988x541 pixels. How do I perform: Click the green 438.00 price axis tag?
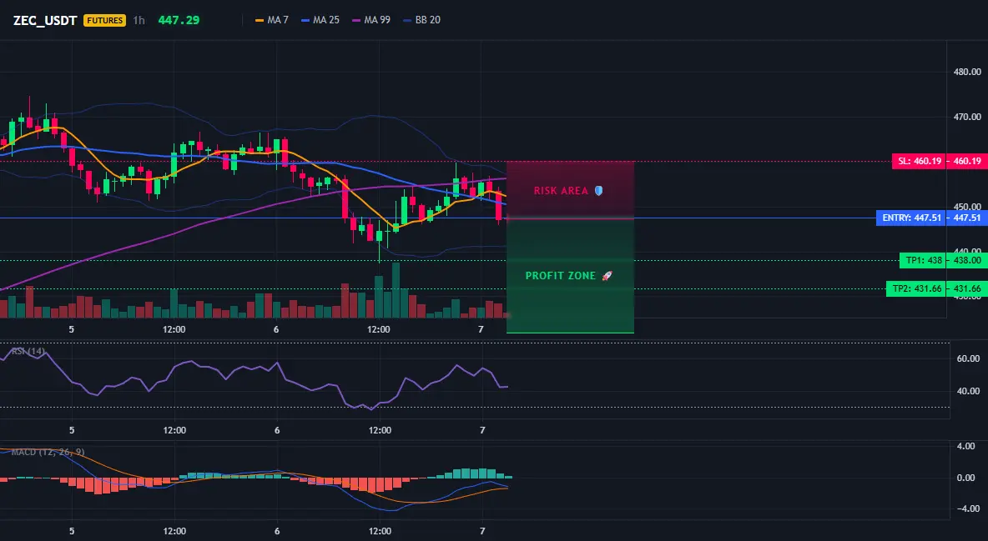967,260
